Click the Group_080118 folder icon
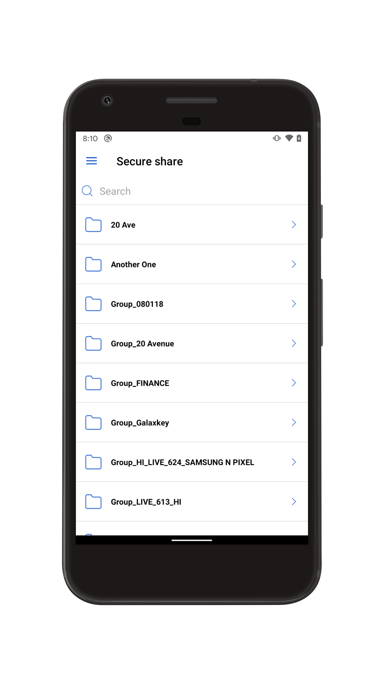Image resolution: width=385 pixels, height=684 pixels. pyautogui.click(x=93, y=304)
